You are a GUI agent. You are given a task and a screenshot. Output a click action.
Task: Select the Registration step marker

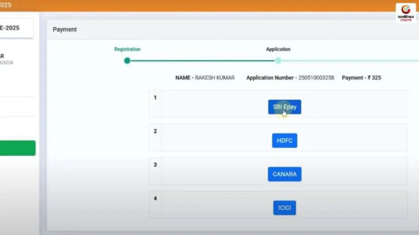(127, 61)
